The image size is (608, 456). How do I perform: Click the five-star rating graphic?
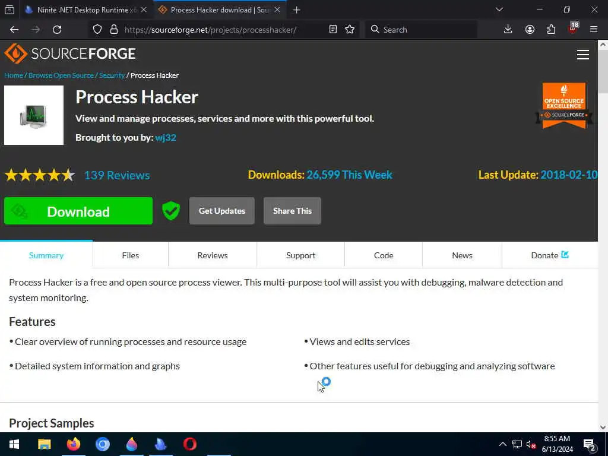[40, 175]
